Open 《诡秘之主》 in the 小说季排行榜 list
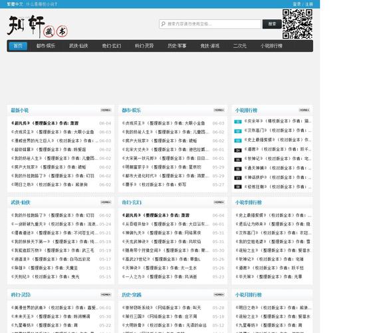 [273, 250]
